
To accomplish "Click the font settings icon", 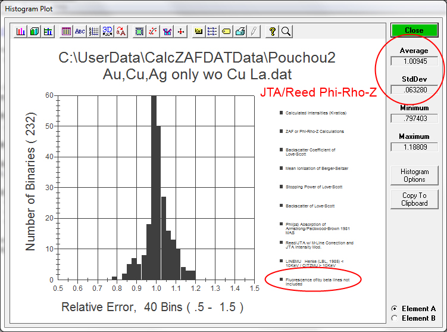I will tap(121, 31).
